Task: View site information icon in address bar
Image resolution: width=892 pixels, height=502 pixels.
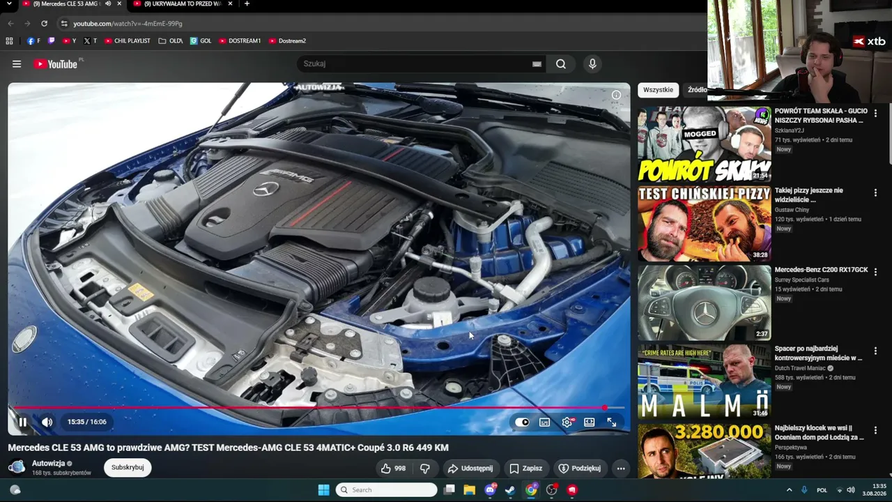Action: (x=63, y=24)
